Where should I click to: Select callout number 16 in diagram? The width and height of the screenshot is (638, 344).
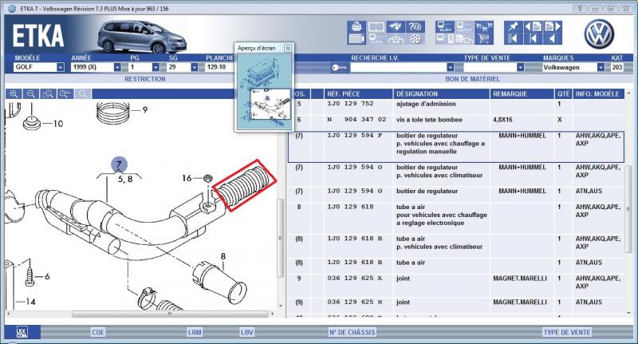(x=187, y=178)
